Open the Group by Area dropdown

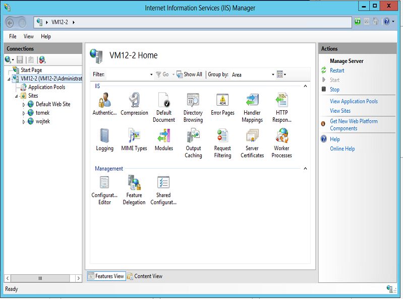point(273,74)
